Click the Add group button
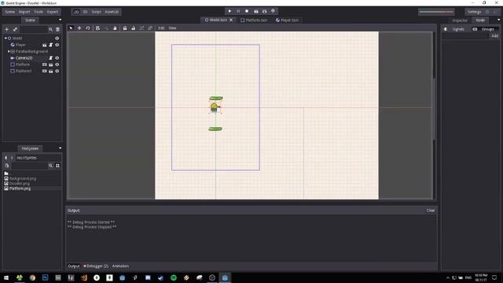 click(494, 36)
